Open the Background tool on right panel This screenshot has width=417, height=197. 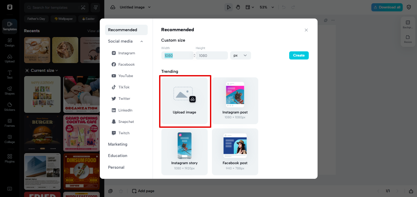tap(408, 24)
